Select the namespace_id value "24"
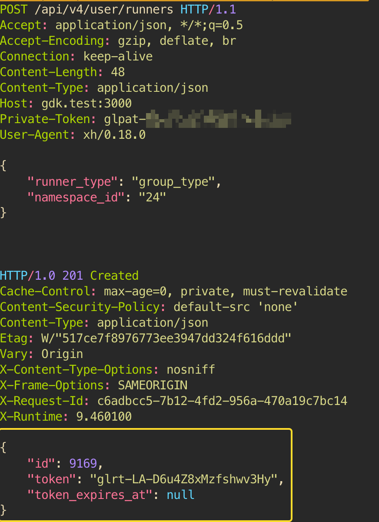Screen dimensions: 379x522 pyautogui.click(x=153, y=197)
